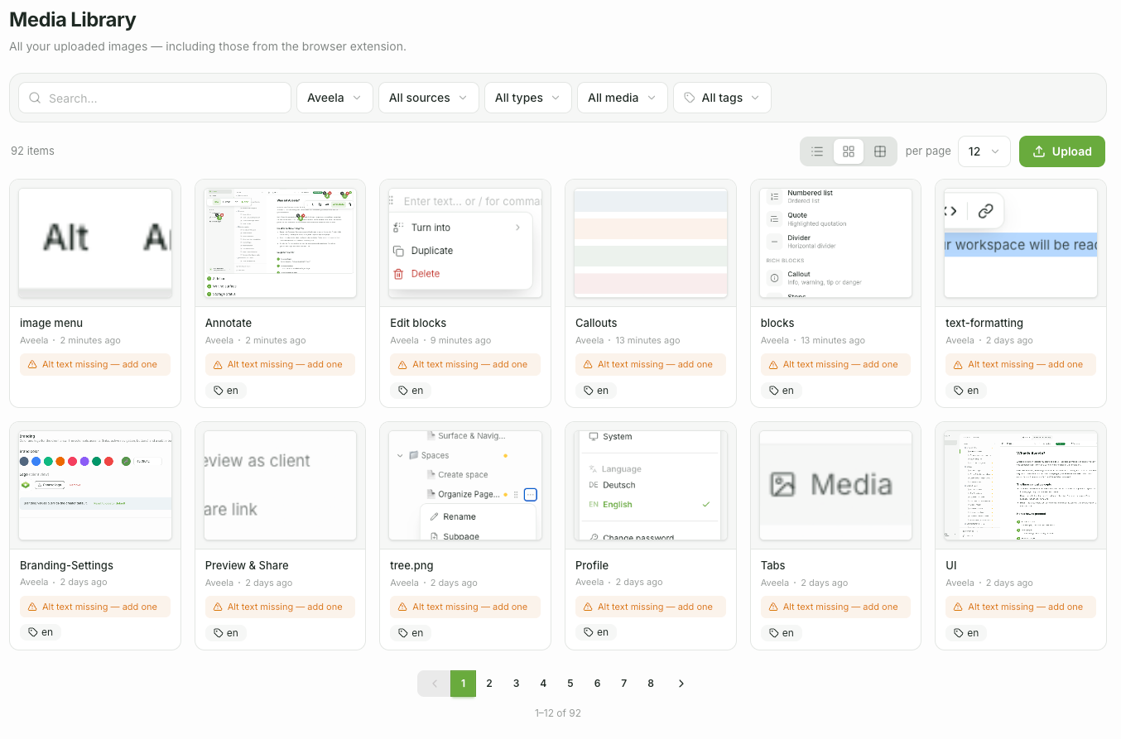The width and height of the screenshot is (1121, 739).
Task: Focus the Search input field
Action: pos(155,98)
